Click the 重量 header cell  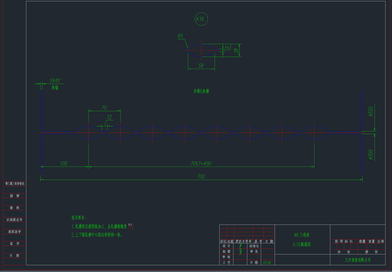click(x=371, y=242)
